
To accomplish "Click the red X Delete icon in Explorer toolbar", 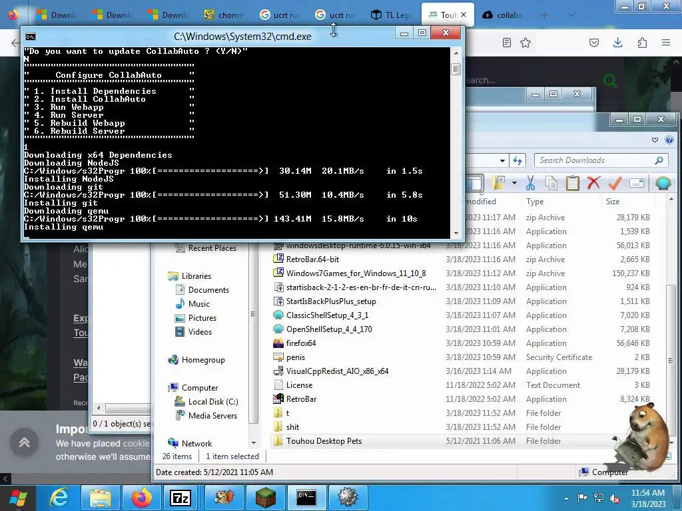I will coord(593,183).
